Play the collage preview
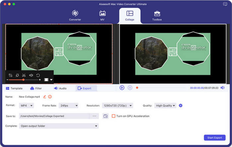The image size is (232, 147). 122,88
